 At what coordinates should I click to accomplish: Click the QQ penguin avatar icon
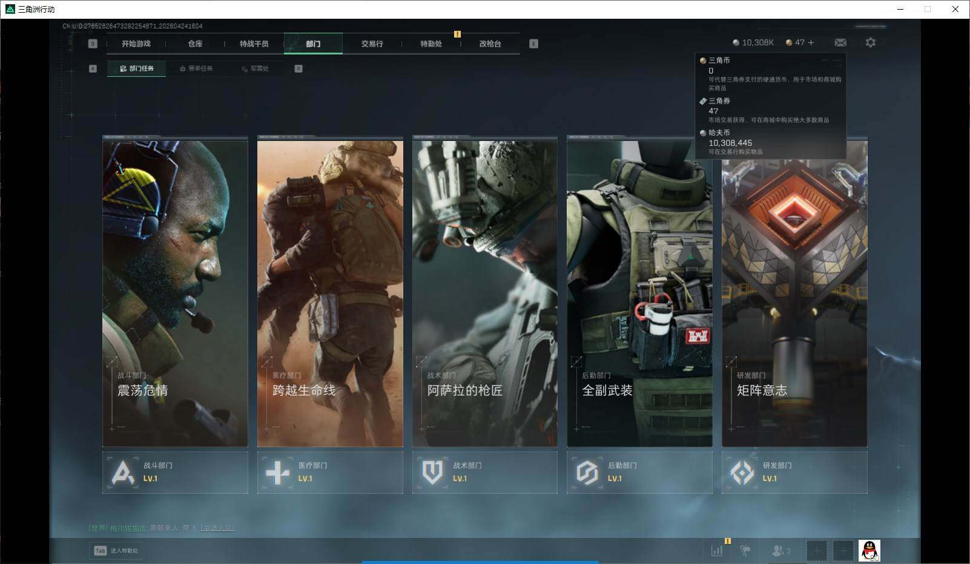pos(869,551)
